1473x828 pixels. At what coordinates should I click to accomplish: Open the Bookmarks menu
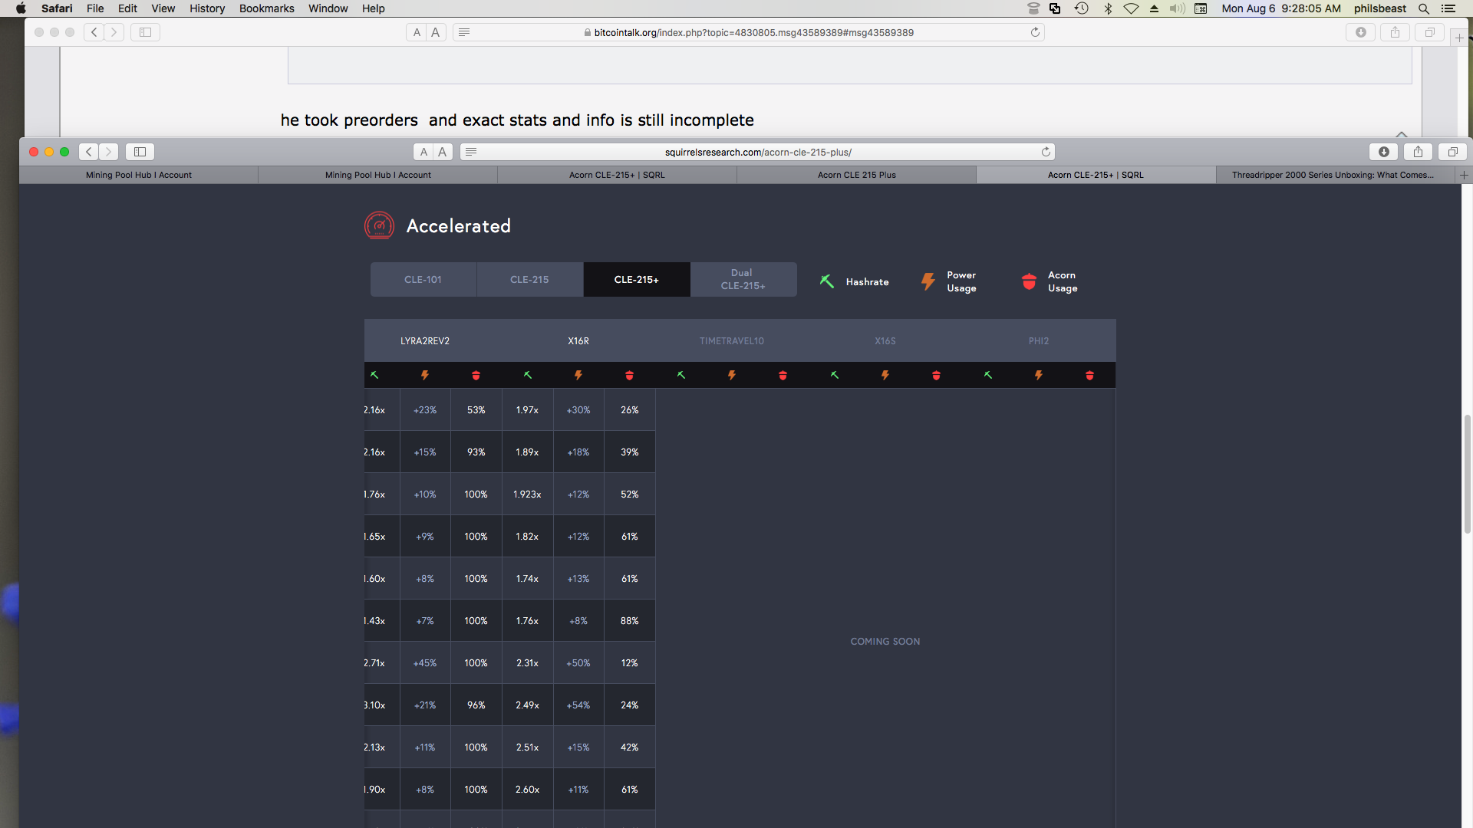coord(266,8)
